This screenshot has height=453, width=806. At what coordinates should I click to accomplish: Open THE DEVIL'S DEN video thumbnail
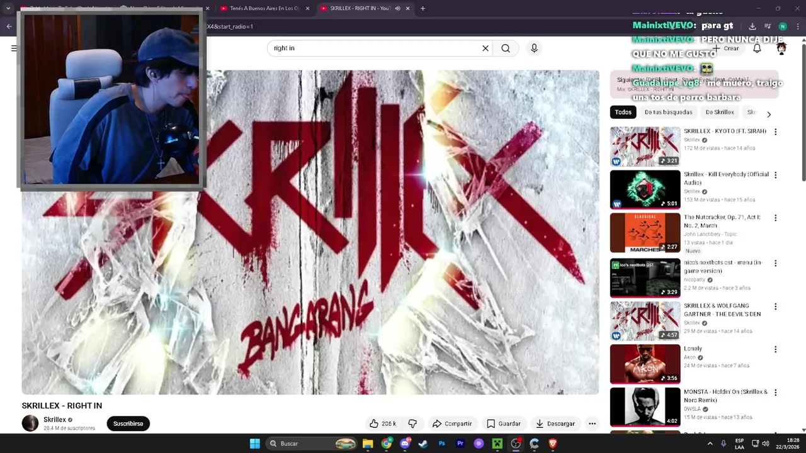click(645, 322)
